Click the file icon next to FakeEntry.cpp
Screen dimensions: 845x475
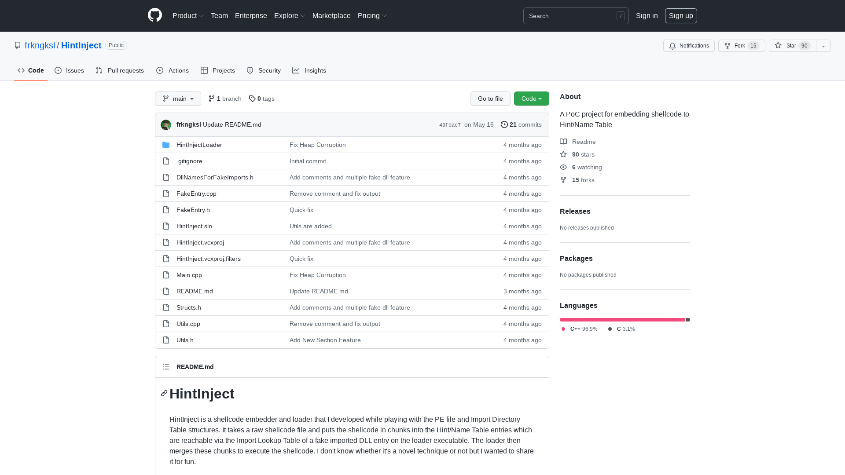pyautogui.click(x=166, y=194)
